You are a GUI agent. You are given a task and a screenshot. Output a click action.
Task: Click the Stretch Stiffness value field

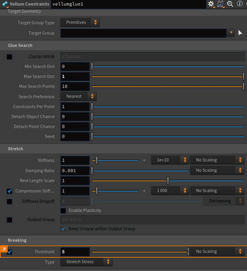click(75, 161)
